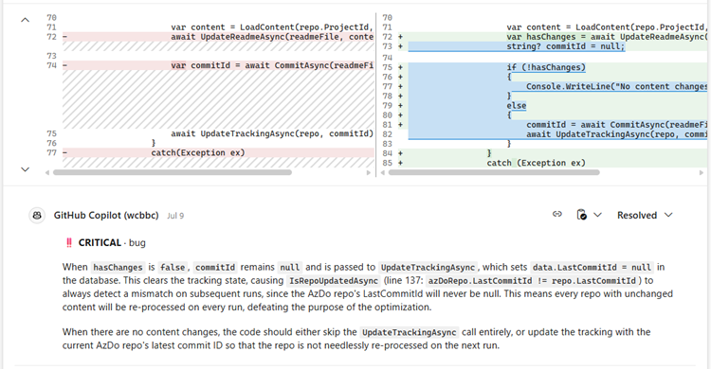The height and width of the screenshot is (369, 711).
Task: Click the removed line 'var commitId = await CommitAsync'
Action: pos(272,65)
